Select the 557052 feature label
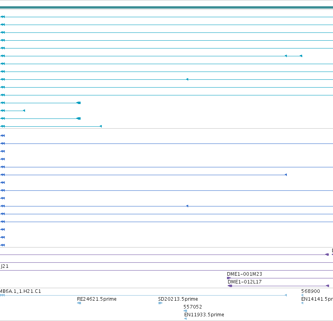This screenshot has height=321, width=333. (x=193, y=307)
